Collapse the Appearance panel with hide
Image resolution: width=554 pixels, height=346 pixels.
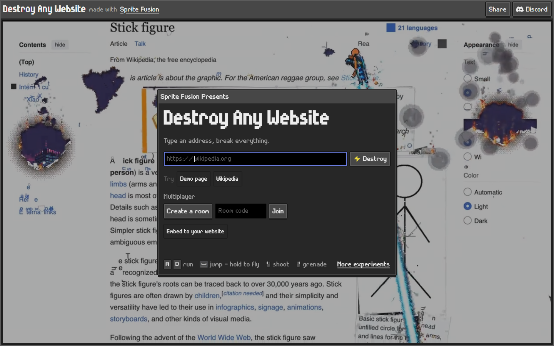(513, 45)
